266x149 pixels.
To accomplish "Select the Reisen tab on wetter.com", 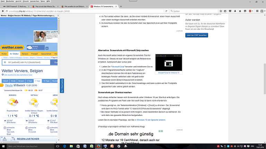I will (25, 54).
